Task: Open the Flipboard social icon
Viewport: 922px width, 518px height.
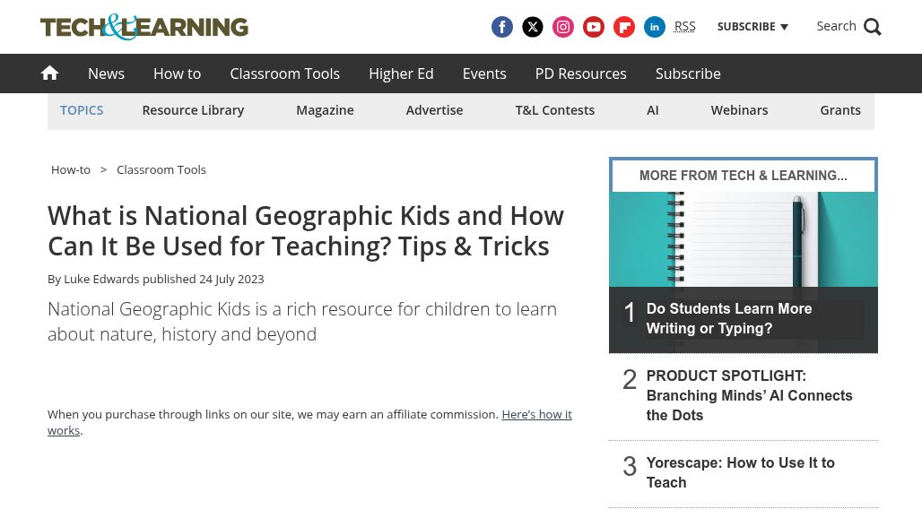Action: pyautogui.click(x=624, y=27)
